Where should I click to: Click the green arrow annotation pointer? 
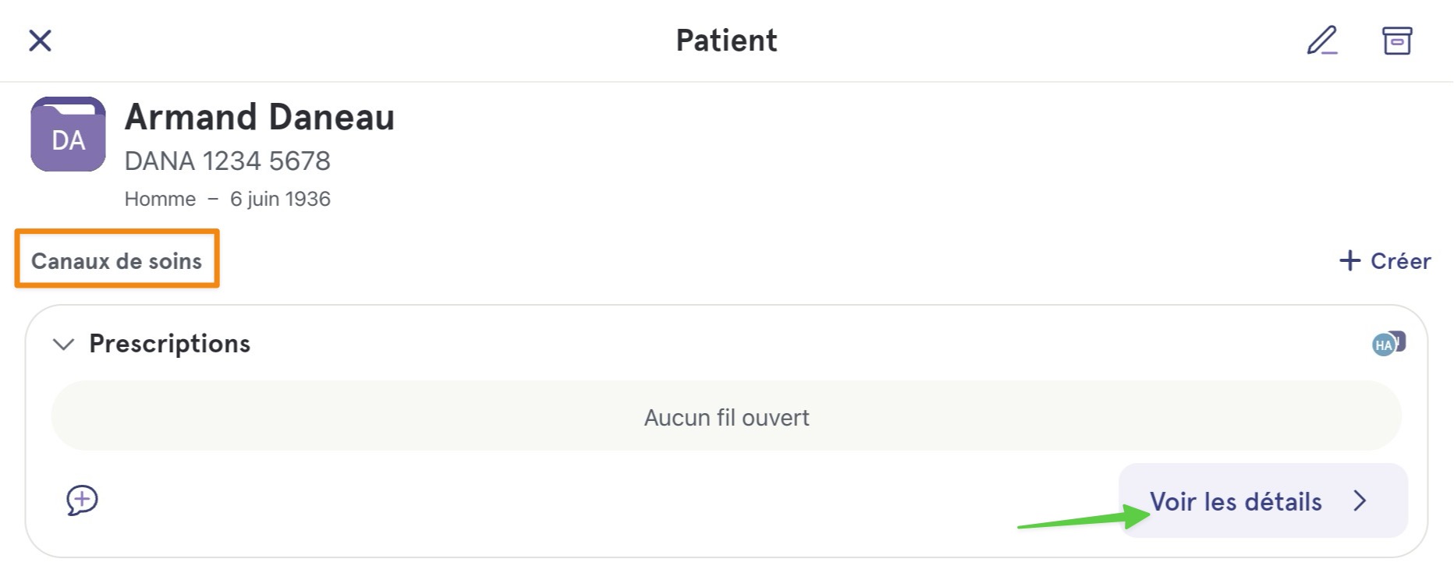pos(1083,517)
